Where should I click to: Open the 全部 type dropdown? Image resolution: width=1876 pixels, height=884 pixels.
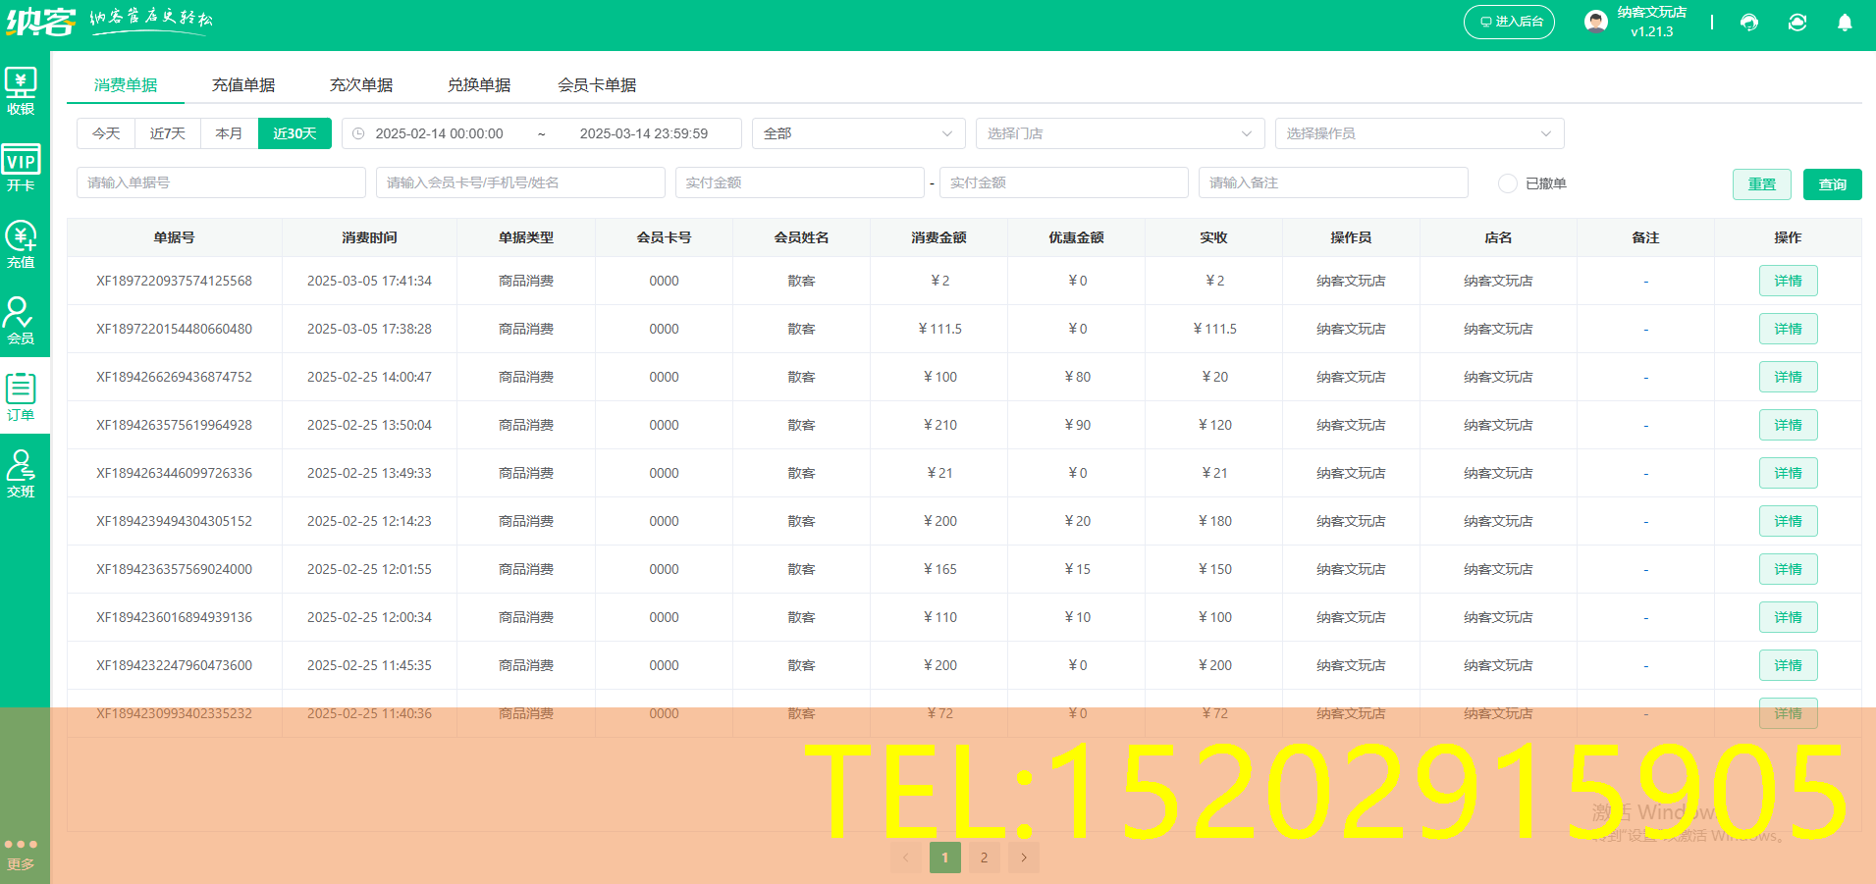tap(858, 133)
